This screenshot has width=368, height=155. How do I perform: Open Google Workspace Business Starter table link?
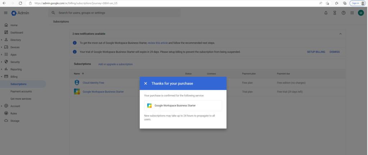click(x=103, y=92)
